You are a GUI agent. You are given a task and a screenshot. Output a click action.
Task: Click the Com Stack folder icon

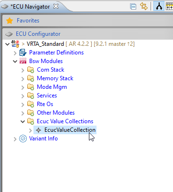point(31,70)
